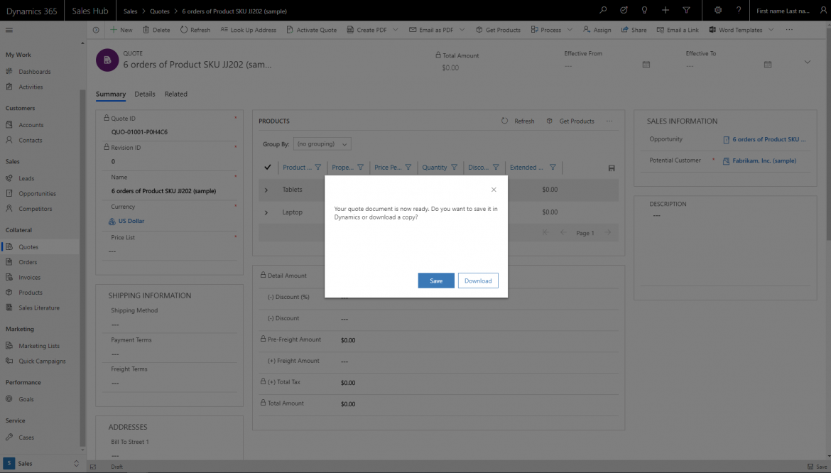Viewport: 831px width, 473px height.
Task: Open Leads in the sidebar
Action: pos(26,178)
